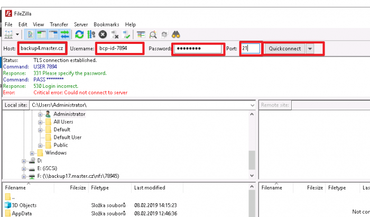
Task: Click the Remote site path field
Action: (x=331, y=105)
